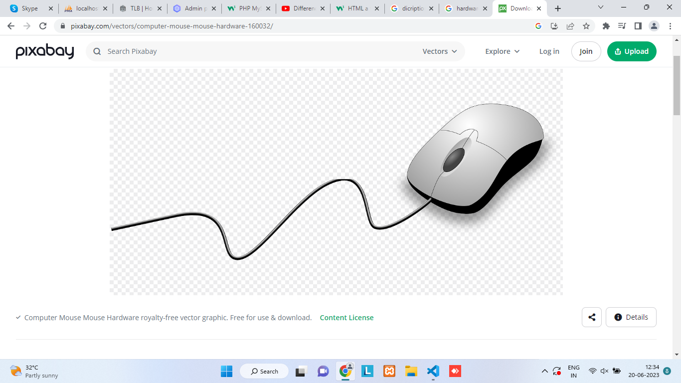Click the Log in link
The height and width of the screenshot is (383, 681).
(549, 51)
